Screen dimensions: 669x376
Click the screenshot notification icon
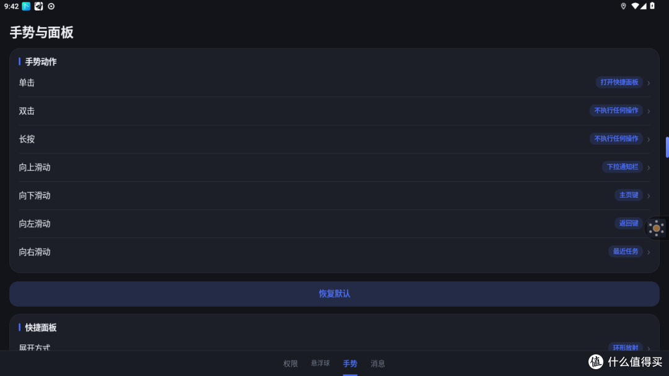(39, 6)
